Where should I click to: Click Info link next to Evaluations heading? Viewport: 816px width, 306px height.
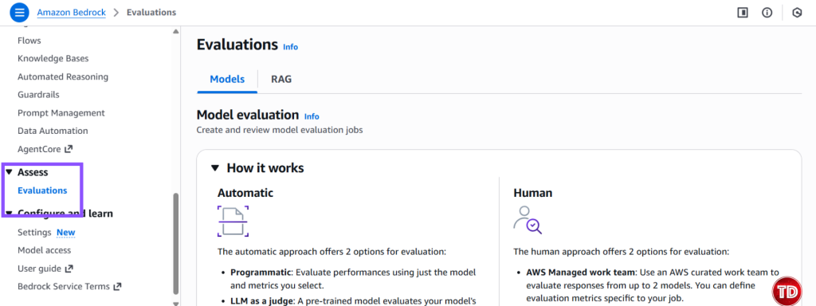(290, 47)
